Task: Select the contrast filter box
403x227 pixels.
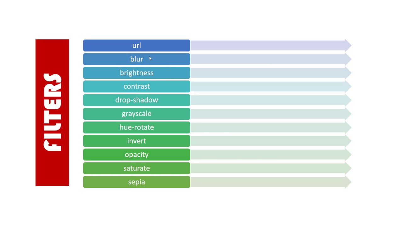Action: pyautogui.click(x=136, y=86)
